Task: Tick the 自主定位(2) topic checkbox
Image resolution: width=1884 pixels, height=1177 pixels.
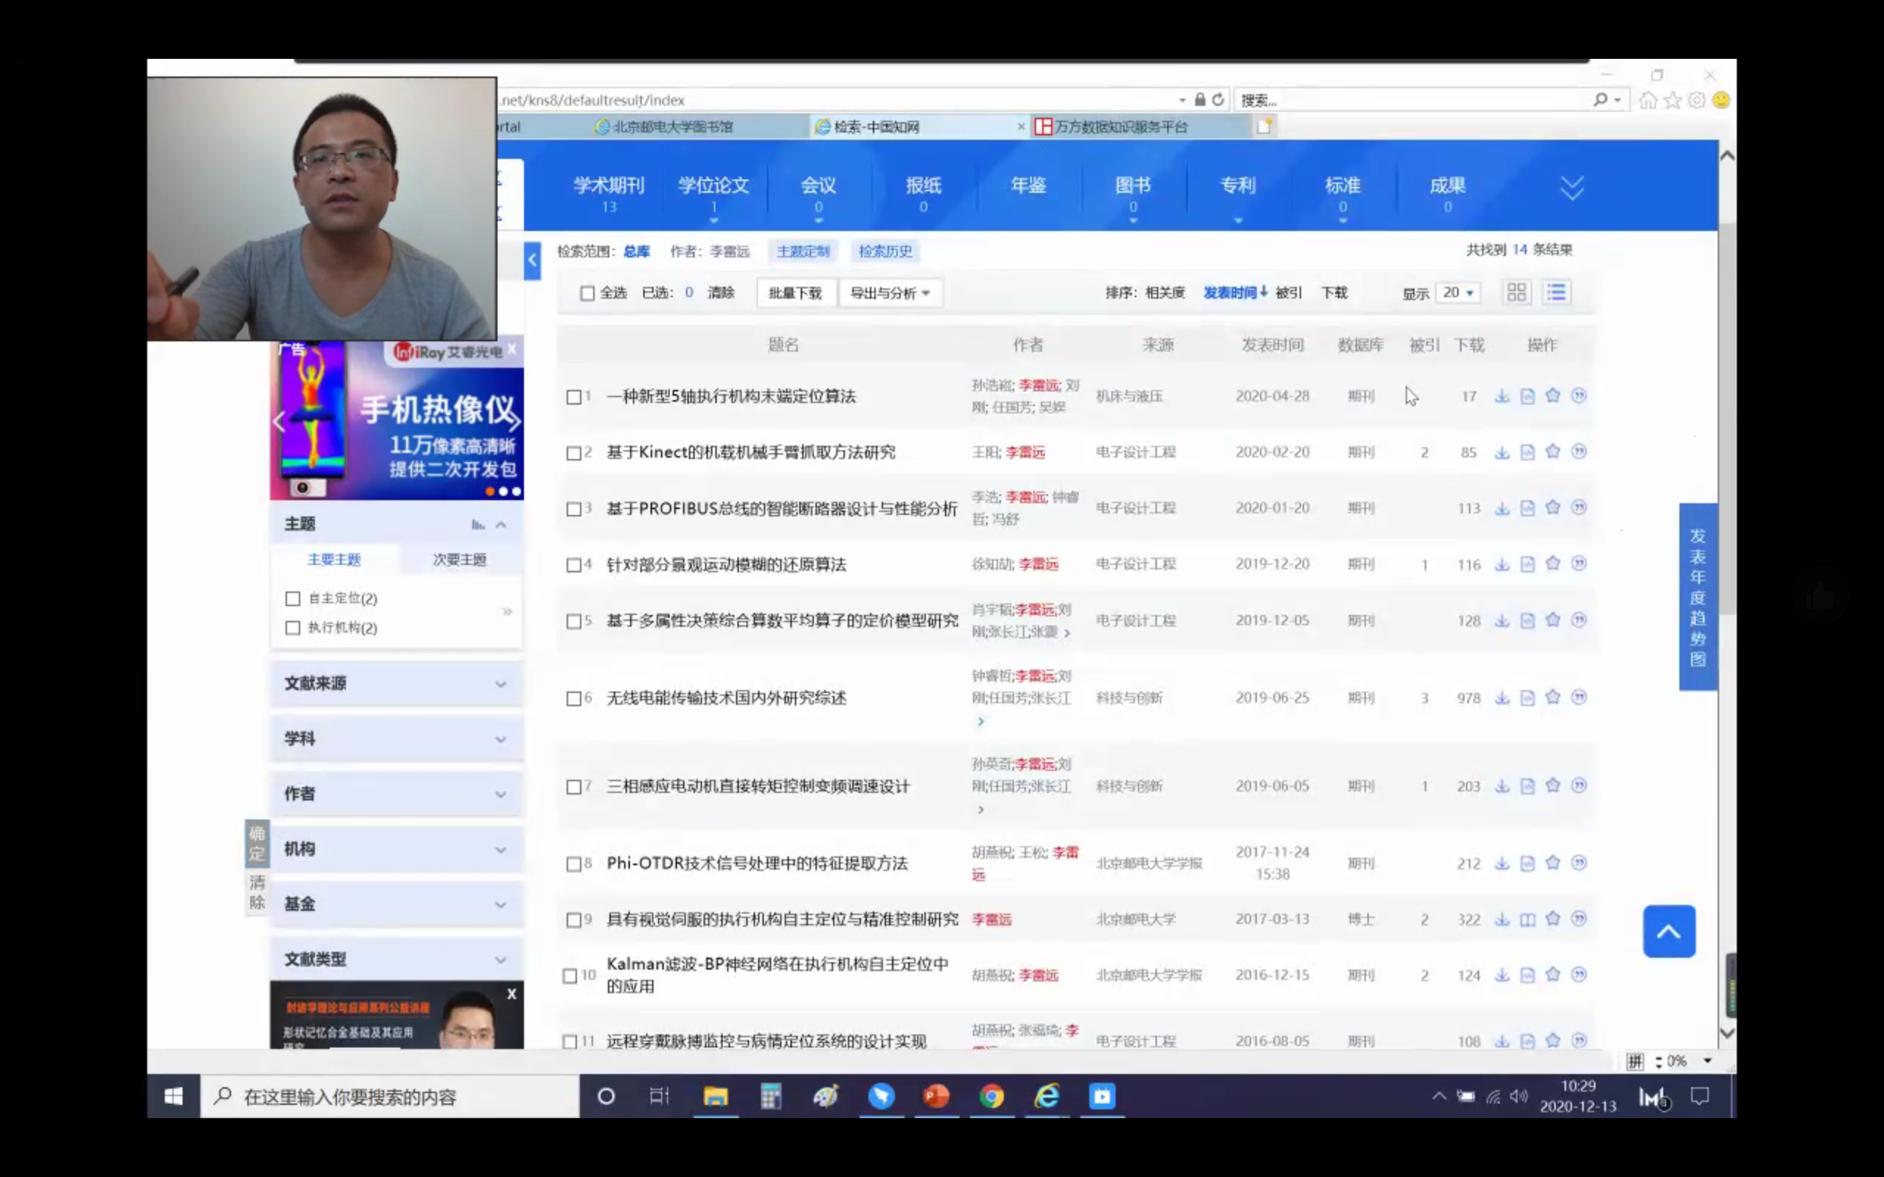Action: (x=293, y=599)
